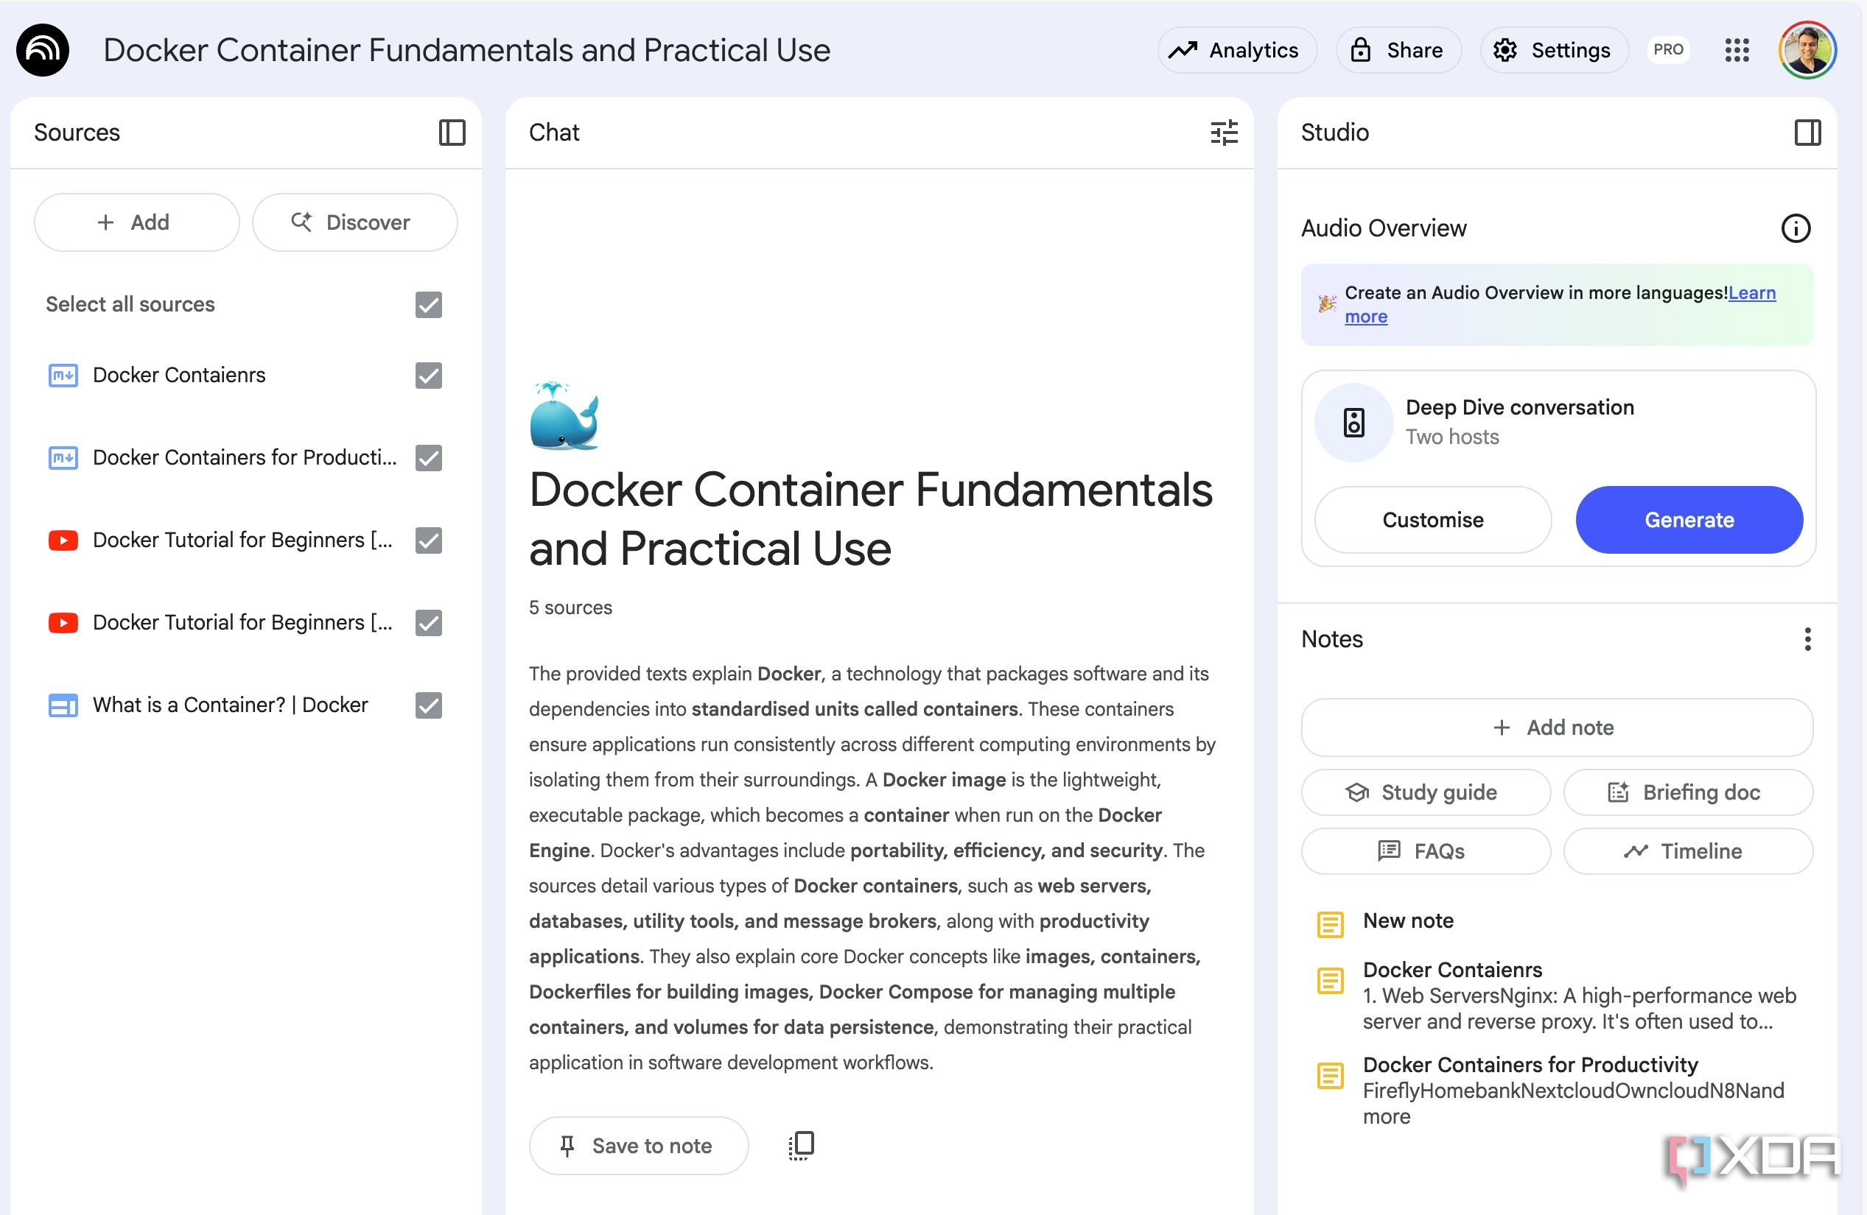
Task: Uncheck the 'Docker Contaienrs' source checkbox
Action: (x=428, y=375)
